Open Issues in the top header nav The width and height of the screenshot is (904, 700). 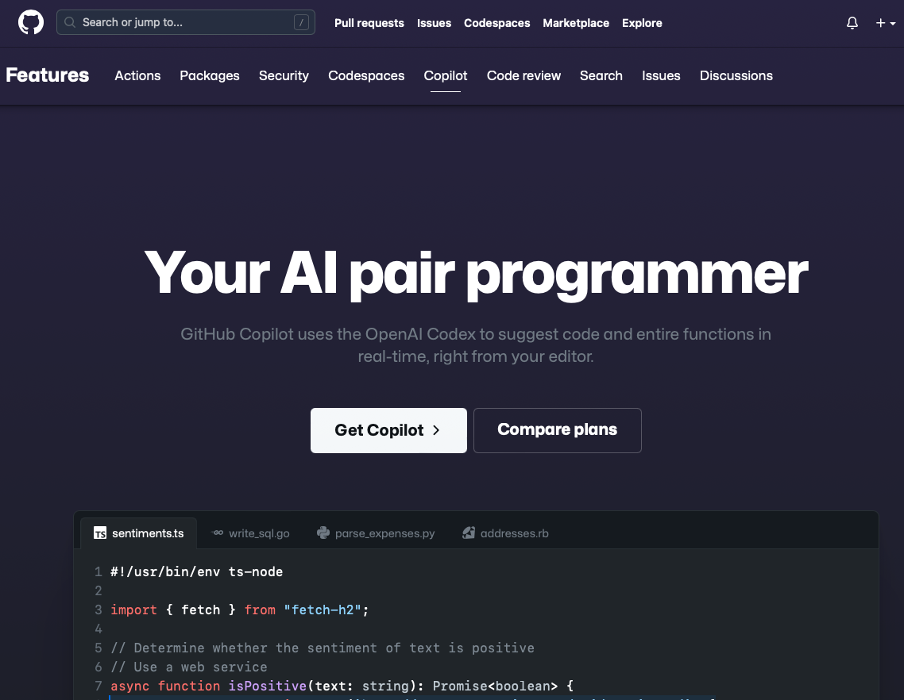[x=435, y=23]
